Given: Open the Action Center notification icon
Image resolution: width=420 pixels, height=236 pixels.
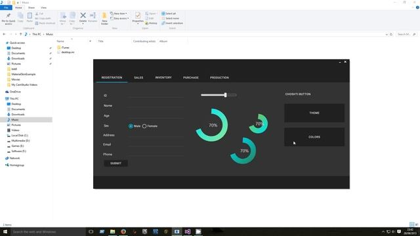Looking at the screenshot, I should [x=399, y=231].
